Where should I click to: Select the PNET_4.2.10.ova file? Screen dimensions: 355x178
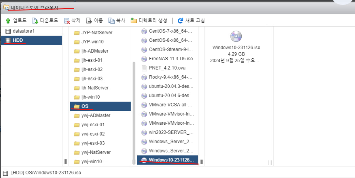168,68
